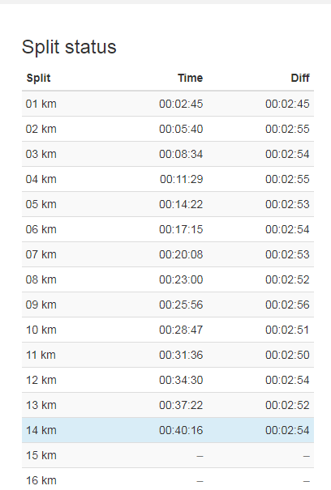Click the 02 km time 00:05:40
This screenshot has width=331, height=490.
tap(181, 129)
